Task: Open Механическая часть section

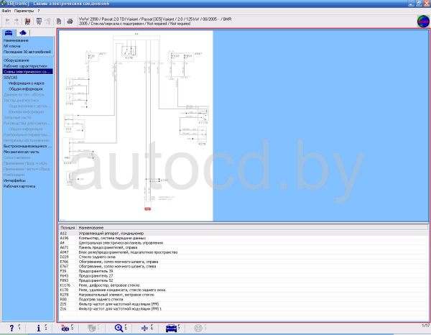Action: click(21, 152)
